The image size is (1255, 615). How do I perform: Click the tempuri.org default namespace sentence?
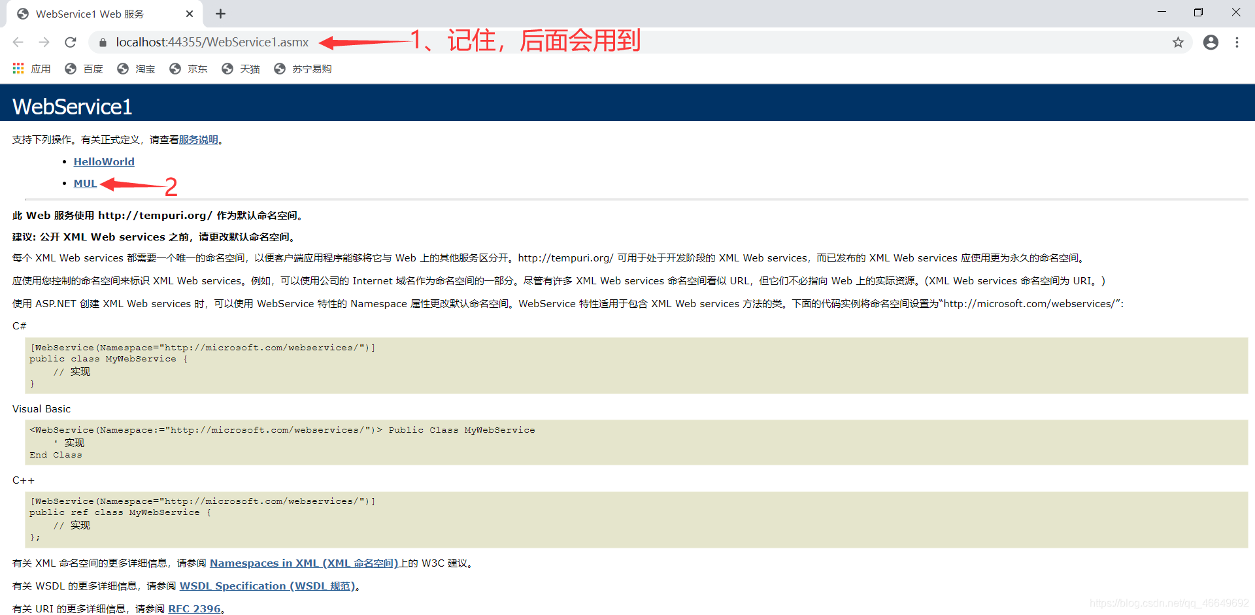click(158, 216)
